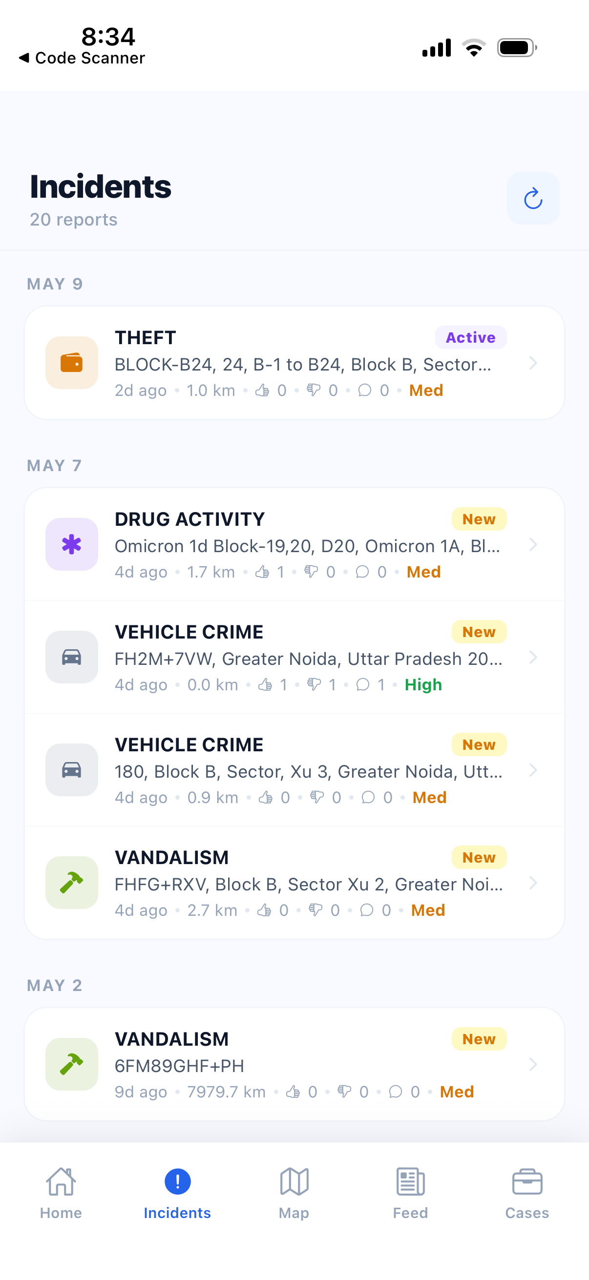Tap the orange theft wallet icon

tap(72, 363)
